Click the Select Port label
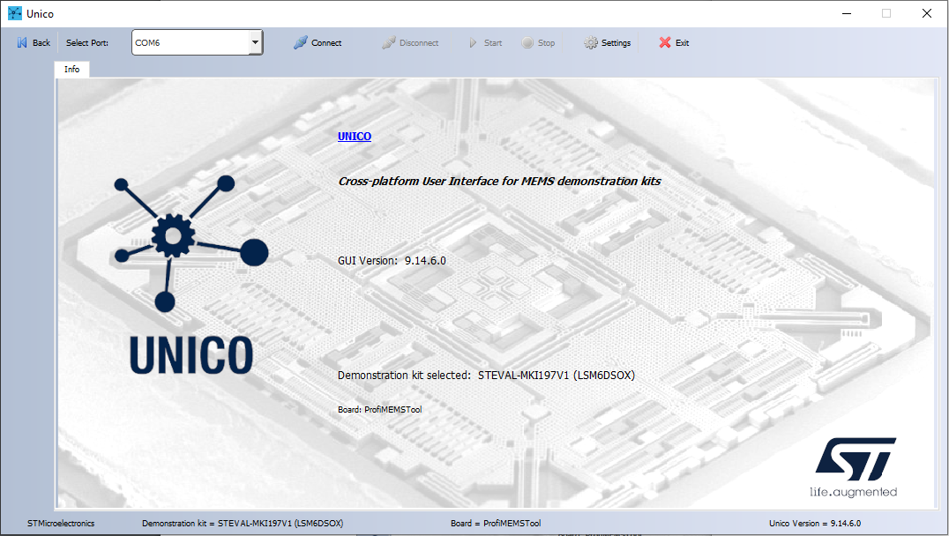This screenshot has height=536, width=949. (x=87, y=41)
